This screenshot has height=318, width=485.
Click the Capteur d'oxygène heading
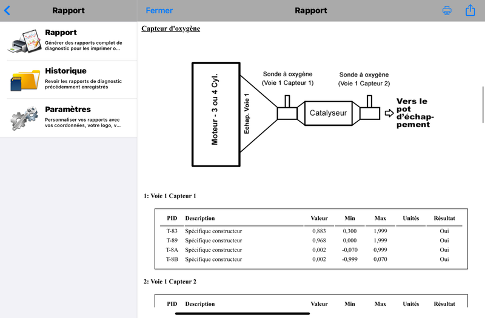click(170, 28)
